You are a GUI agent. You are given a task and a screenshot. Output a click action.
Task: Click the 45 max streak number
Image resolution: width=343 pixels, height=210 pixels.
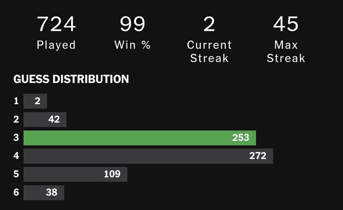(x=286, y=24)
